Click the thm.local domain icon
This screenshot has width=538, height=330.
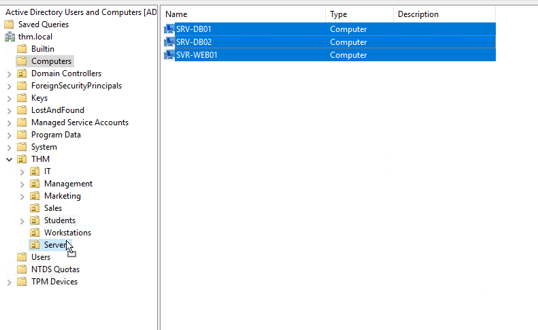(10, 37)
